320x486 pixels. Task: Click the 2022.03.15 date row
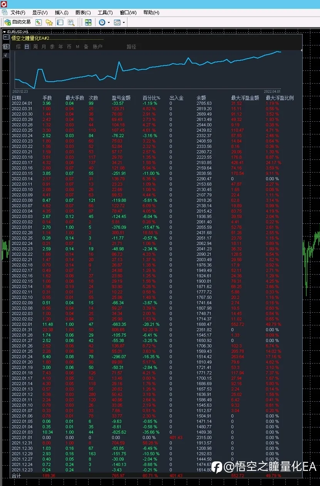22,173
